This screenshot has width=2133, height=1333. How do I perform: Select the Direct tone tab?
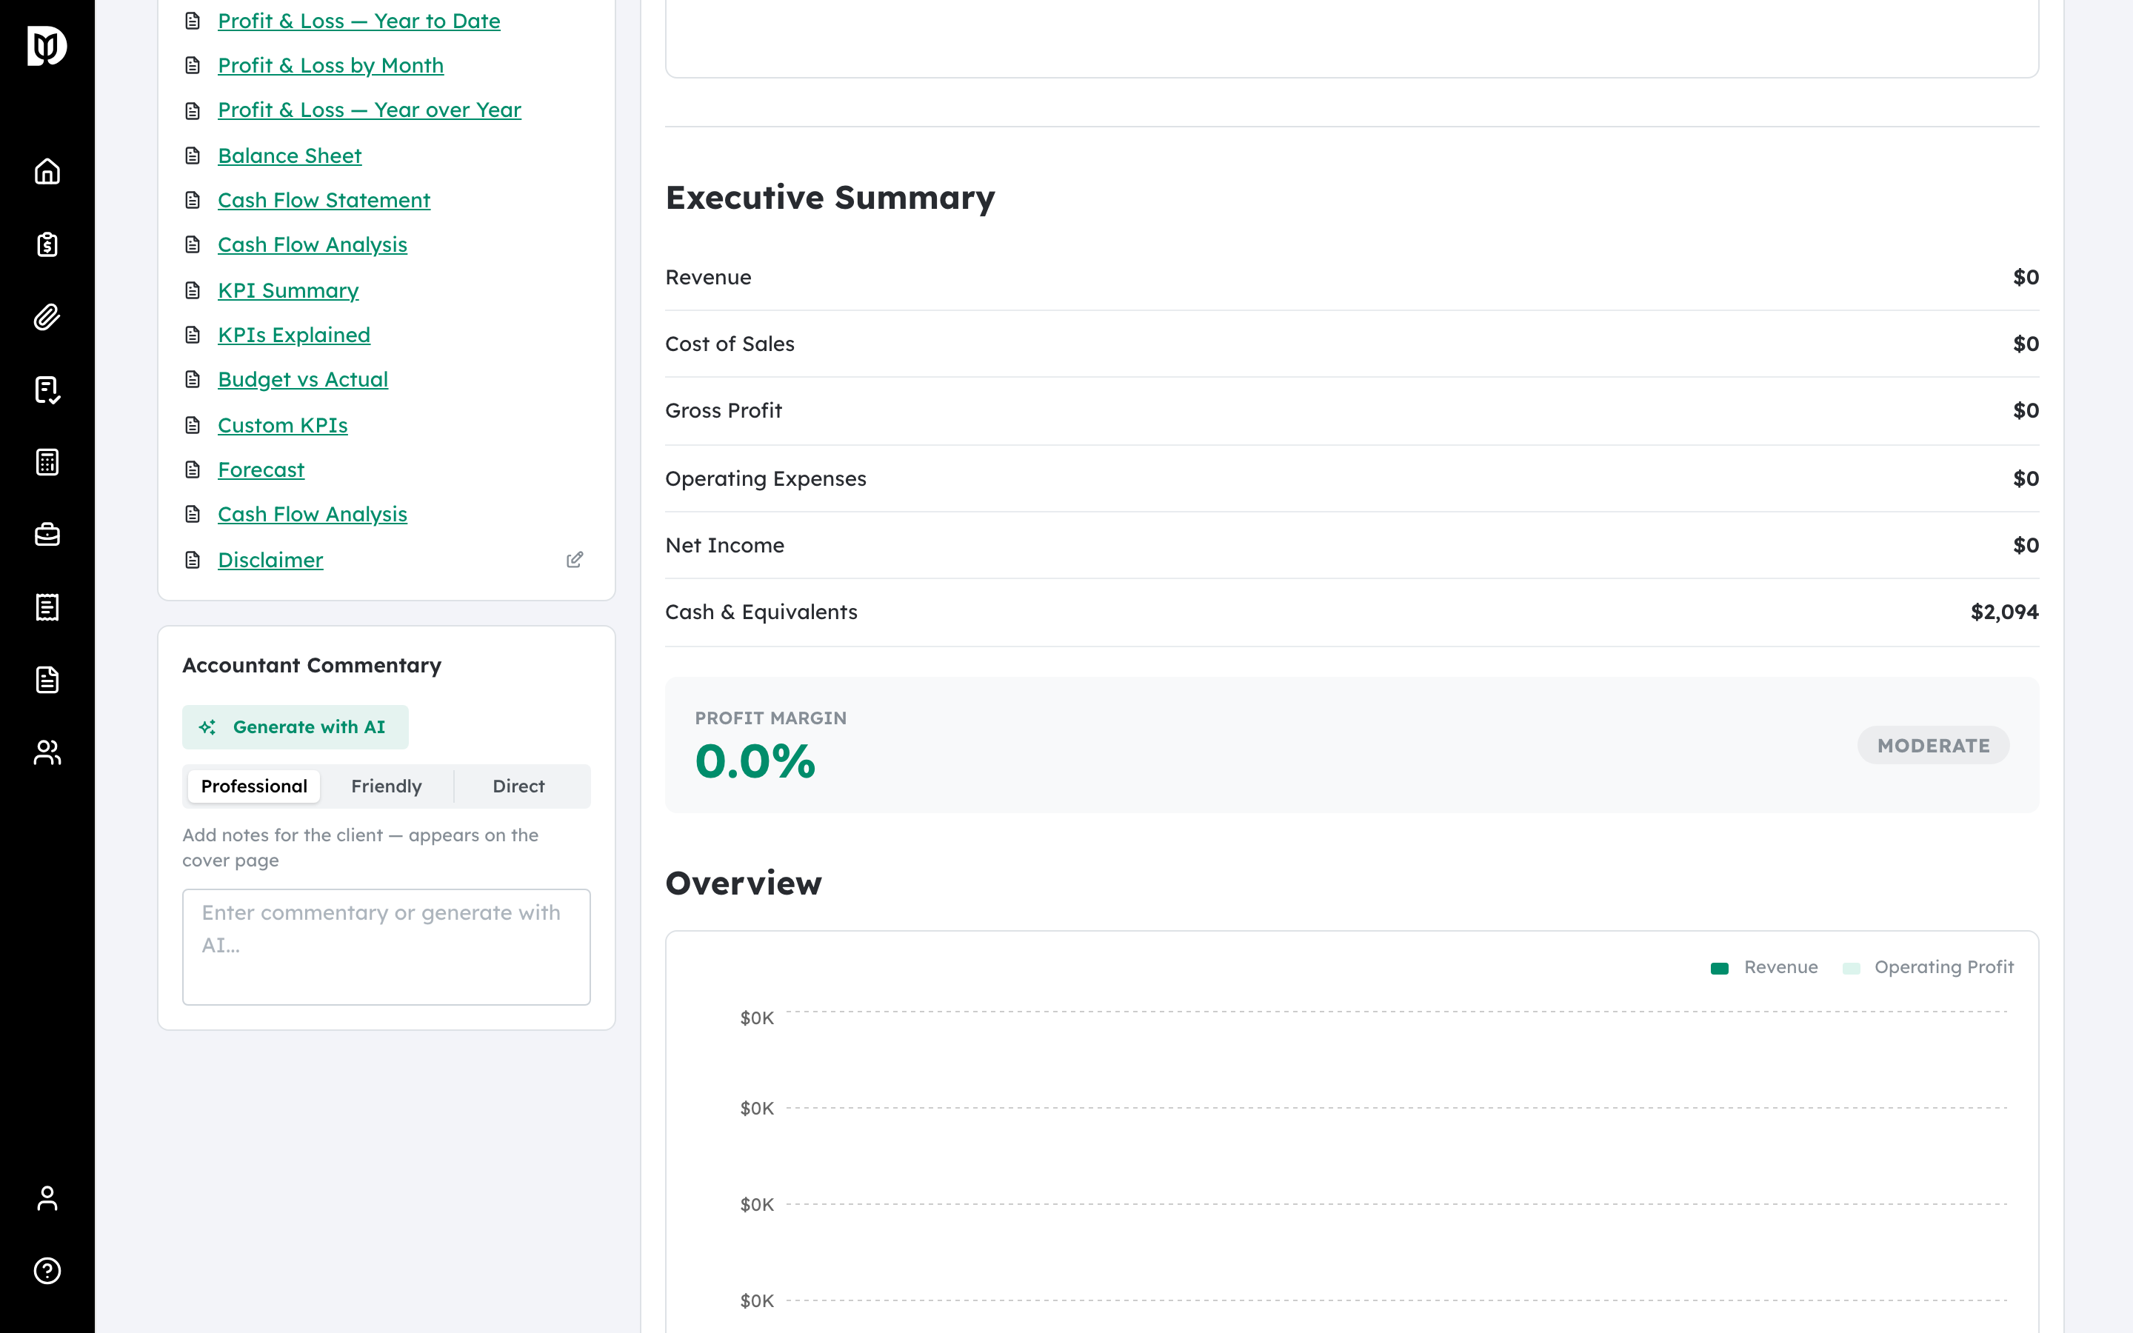518,786
